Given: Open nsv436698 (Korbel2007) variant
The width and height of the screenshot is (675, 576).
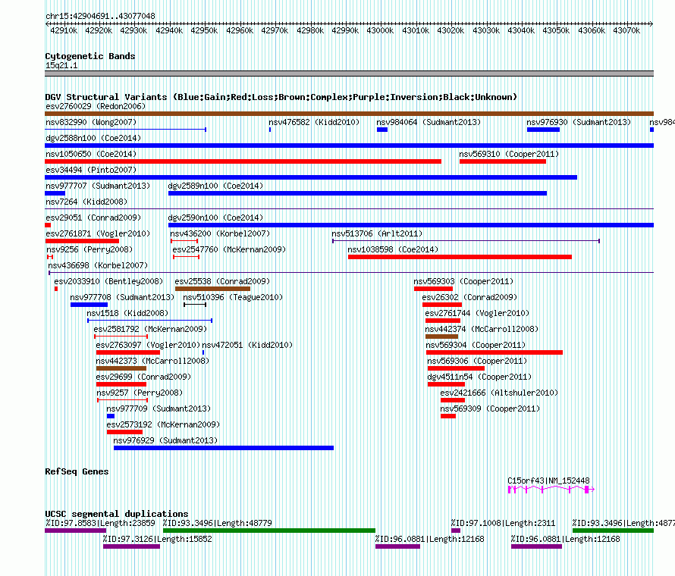Looking at the screenshot, I should pos(98,265).
